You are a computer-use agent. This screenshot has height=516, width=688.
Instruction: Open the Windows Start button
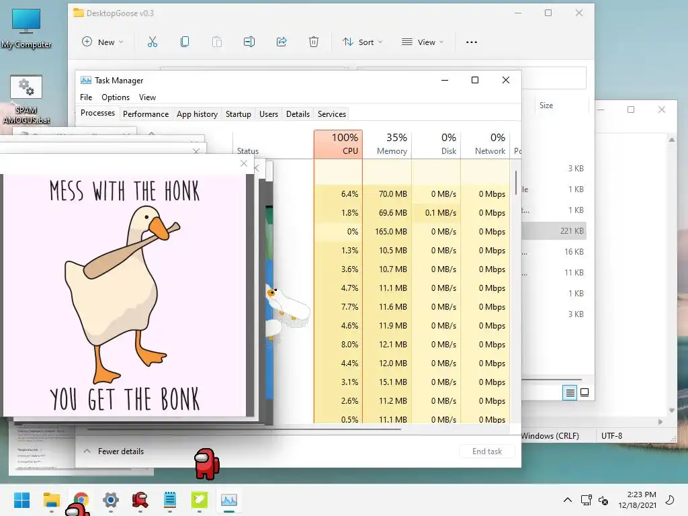pyautogui.click(x=22, y=500)
